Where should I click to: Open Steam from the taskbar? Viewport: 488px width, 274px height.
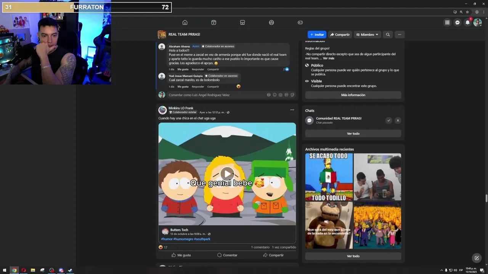(70, 270)
